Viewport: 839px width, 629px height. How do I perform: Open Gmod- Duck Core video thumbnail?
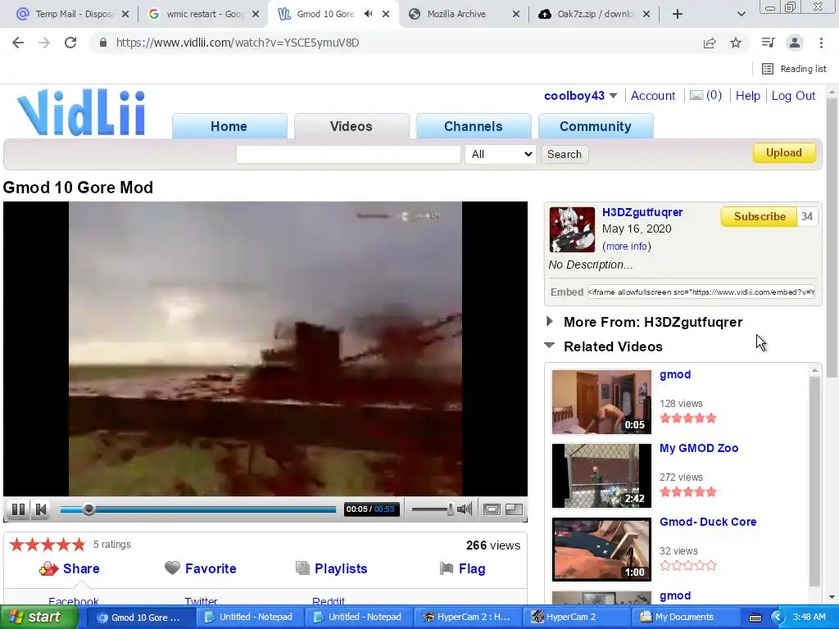(601, 550)
